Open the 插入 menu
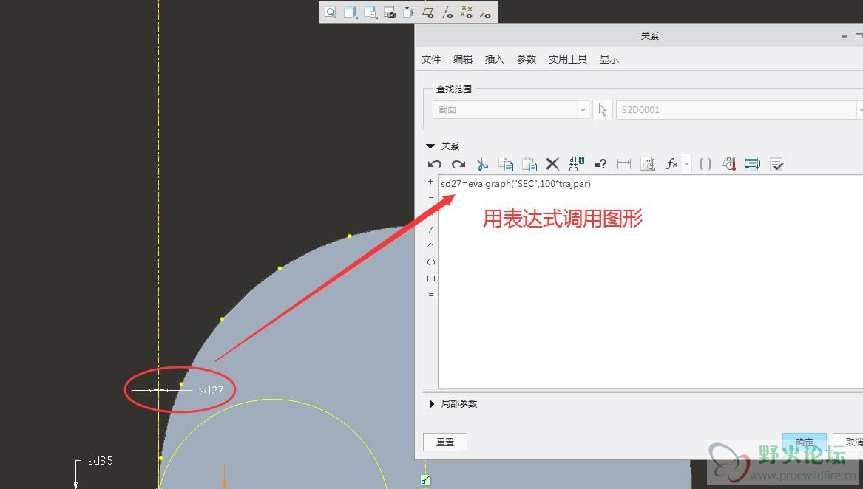Image resolution: width=863 pixels, height=489 pixels. tap(494, 59)
